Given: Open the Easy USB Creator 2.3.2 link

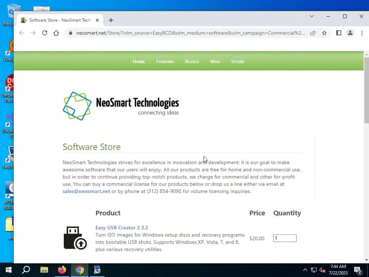Looking at the screenshot, I should click(122, 228).
